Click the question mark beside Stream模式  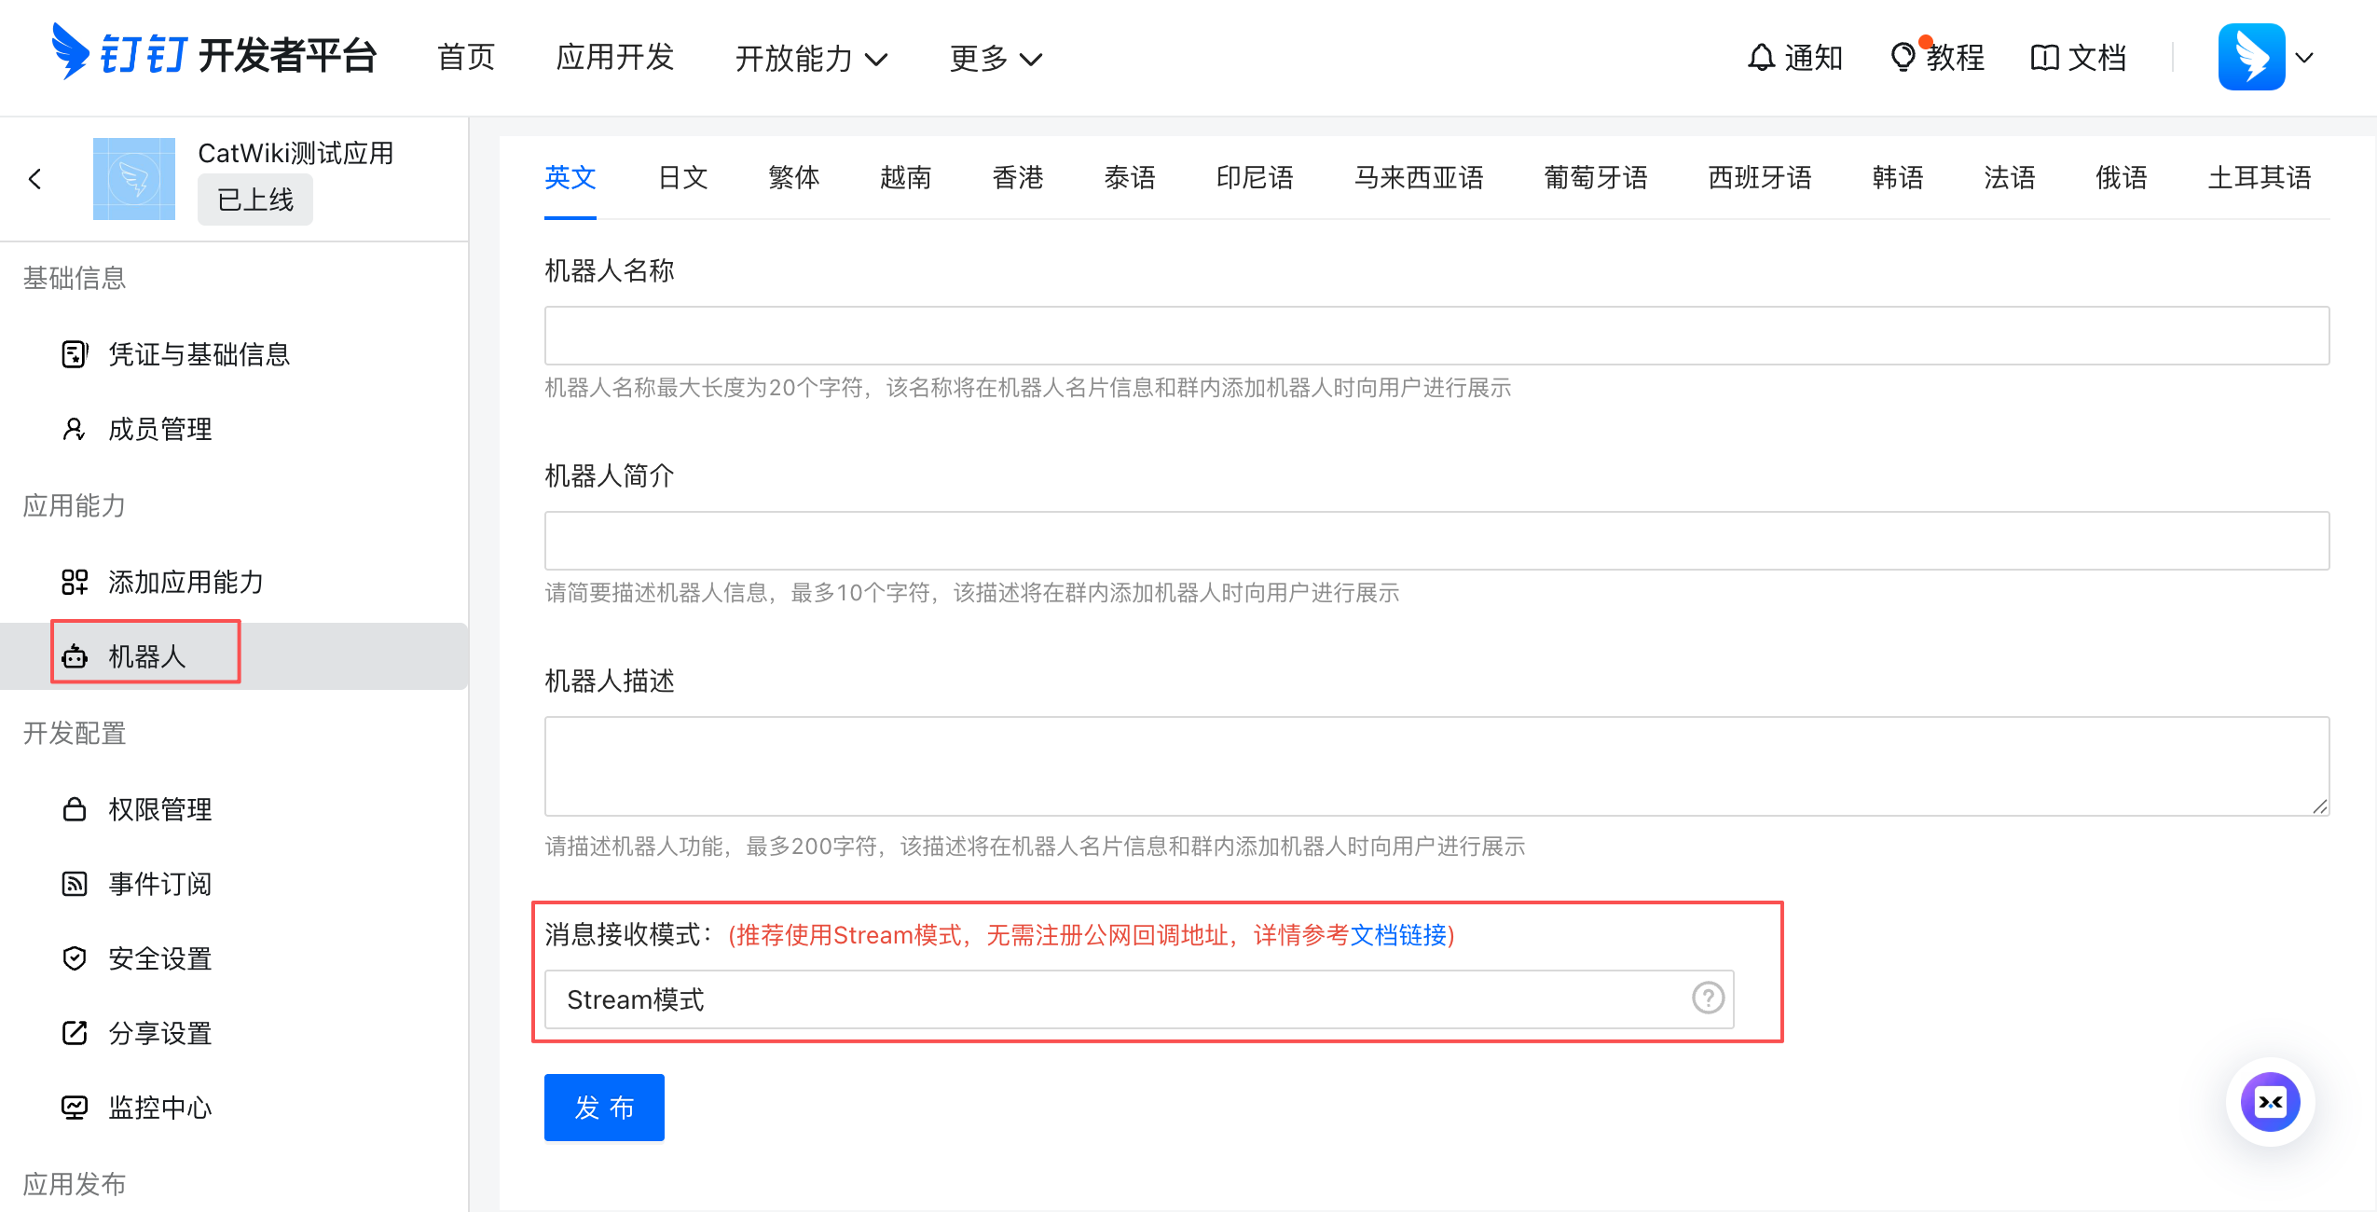tap(1707, 999)
